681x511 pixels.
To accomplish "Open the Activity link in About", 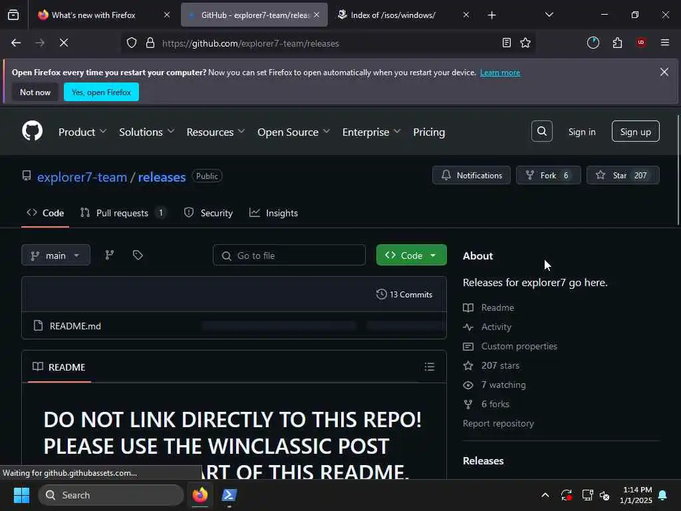I will point(496,327).
